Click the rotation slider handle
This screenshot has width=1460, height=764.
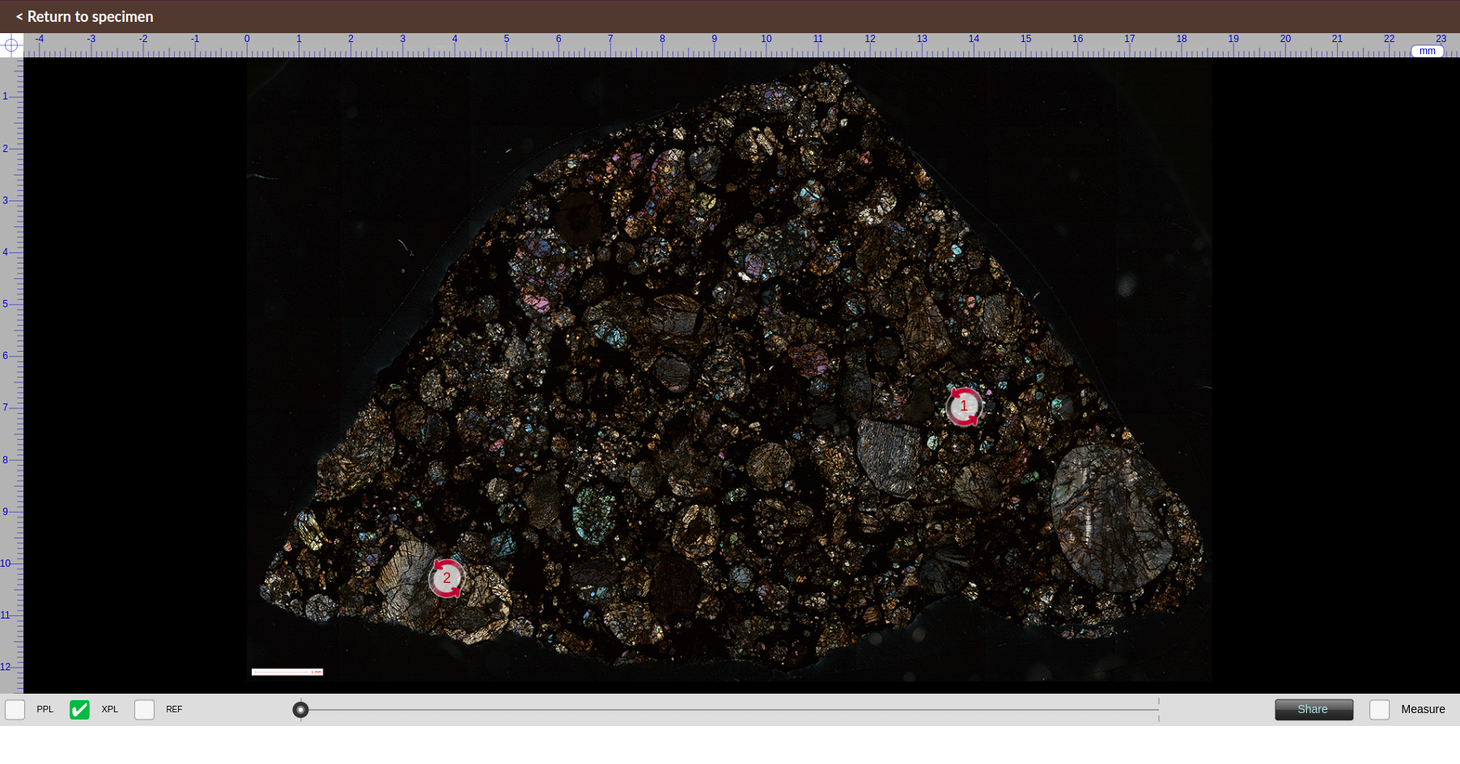pos(300,710)
